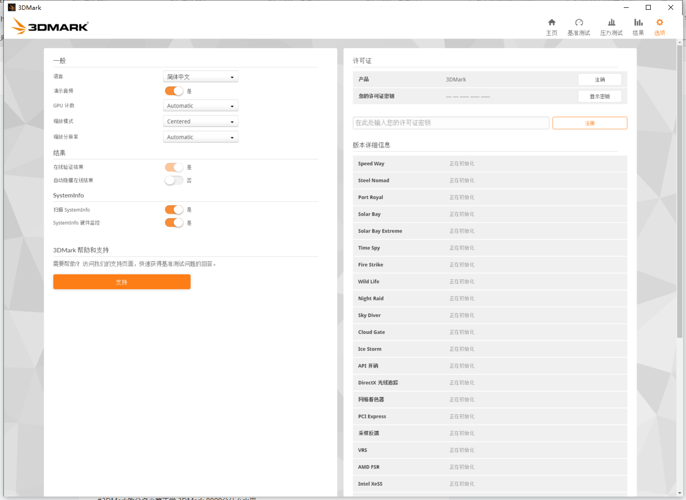
Task: Open the 结果 results chart icon
Action: (x=638, y=23)
